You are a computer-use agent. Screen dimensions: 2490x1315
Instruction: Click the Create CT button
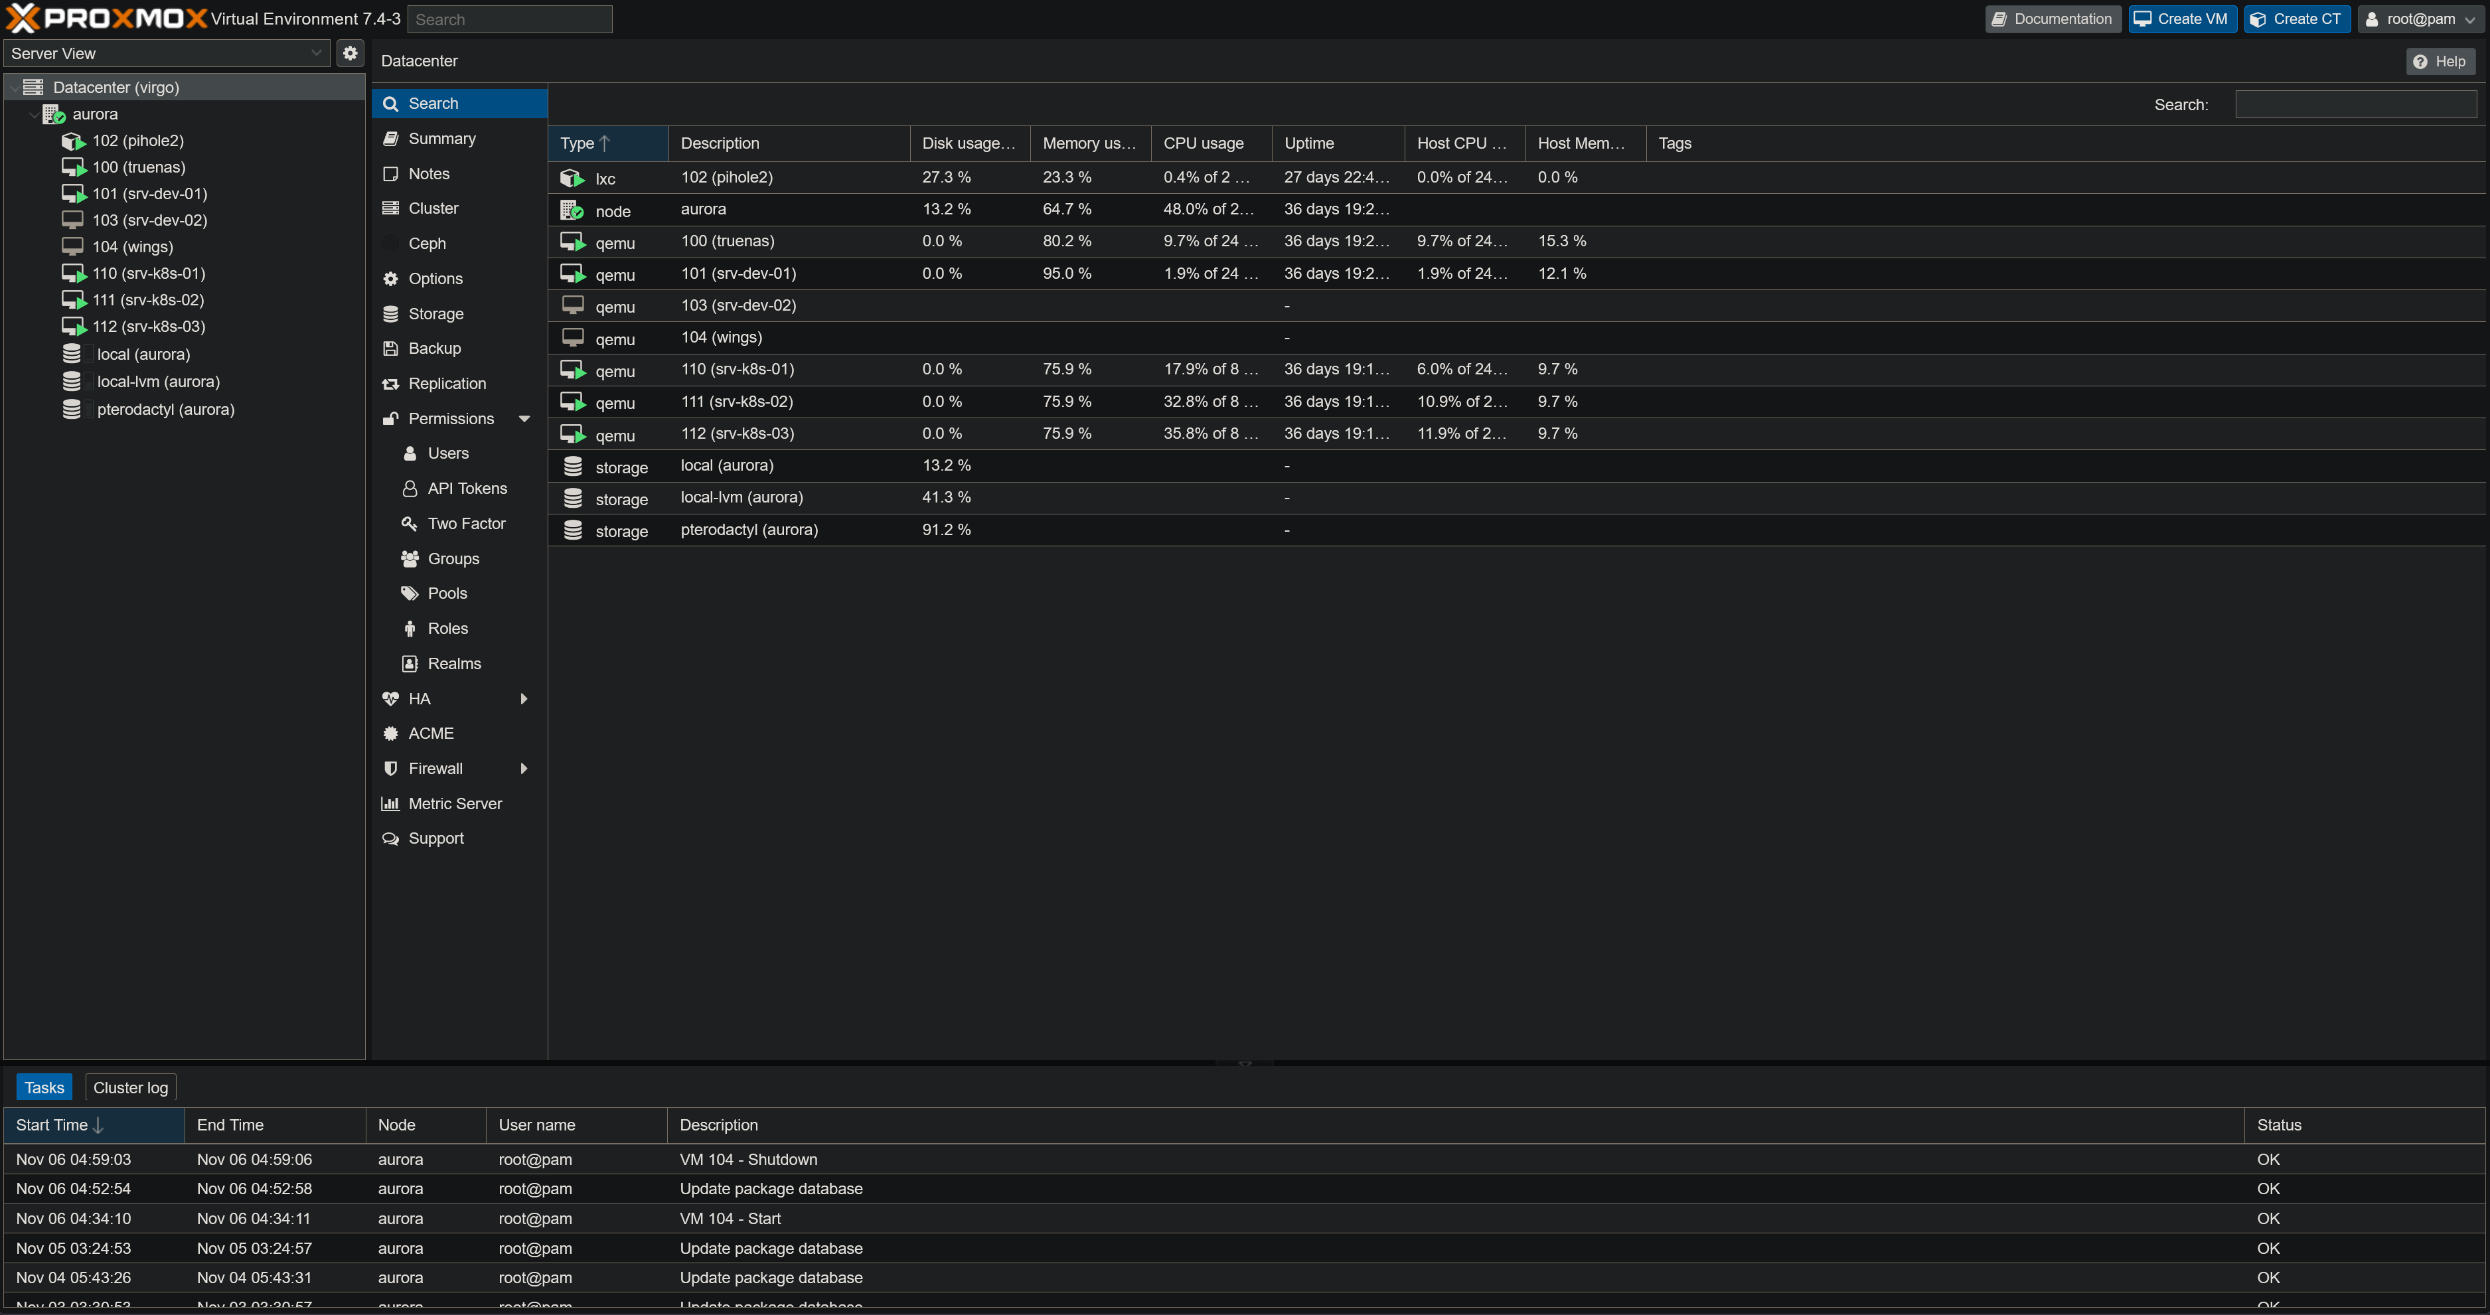[x=2297, y=19]
